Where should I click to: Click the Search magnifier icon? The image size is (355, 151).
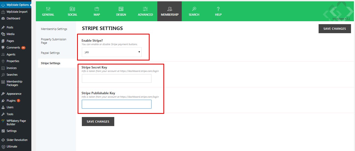tap(194, 9)
